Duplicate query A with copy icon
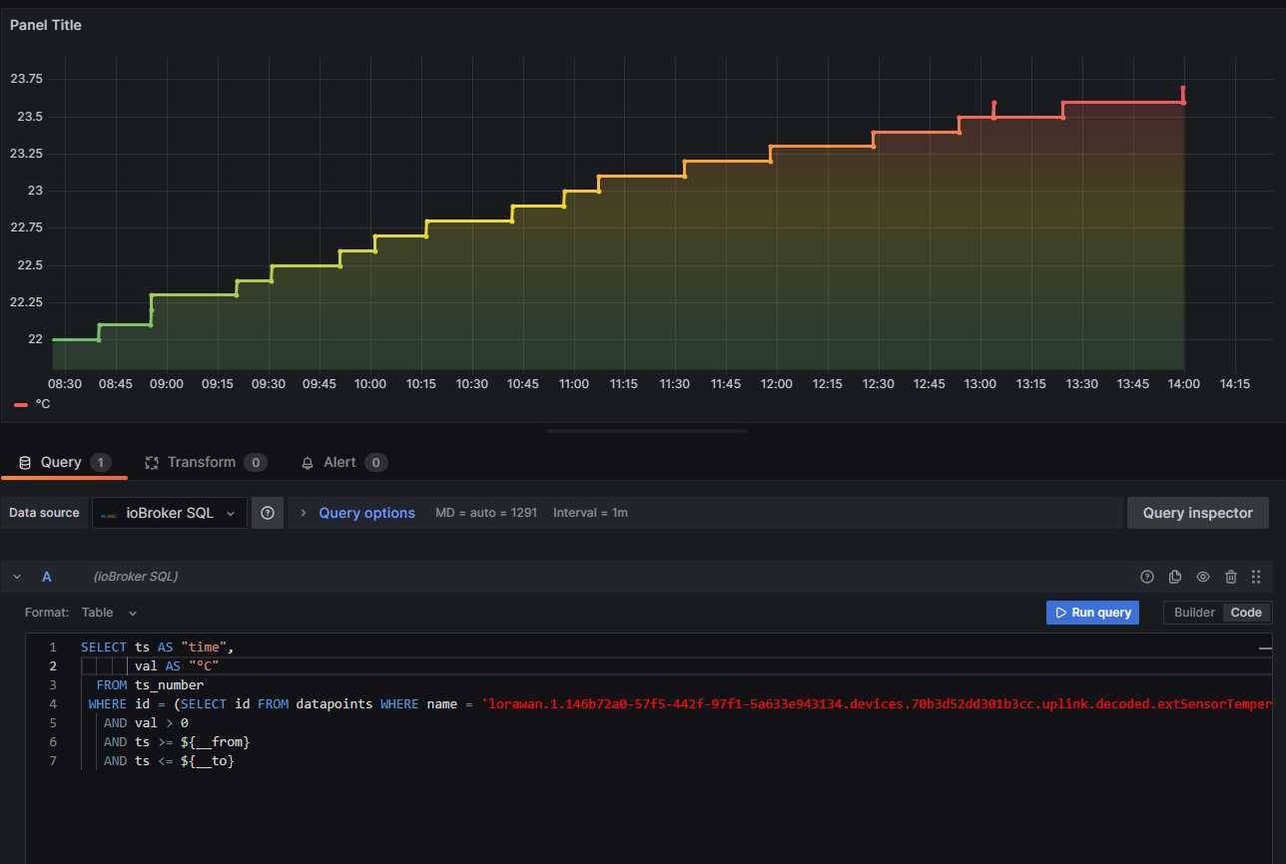The height and width of the screenshot is (864, 1286). pos(1175,577)
